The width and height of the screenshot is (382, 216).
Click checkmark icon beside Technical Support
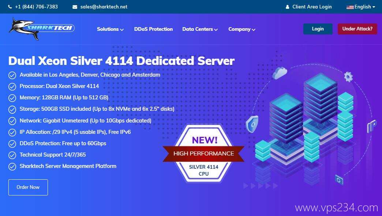click(12, 155)
